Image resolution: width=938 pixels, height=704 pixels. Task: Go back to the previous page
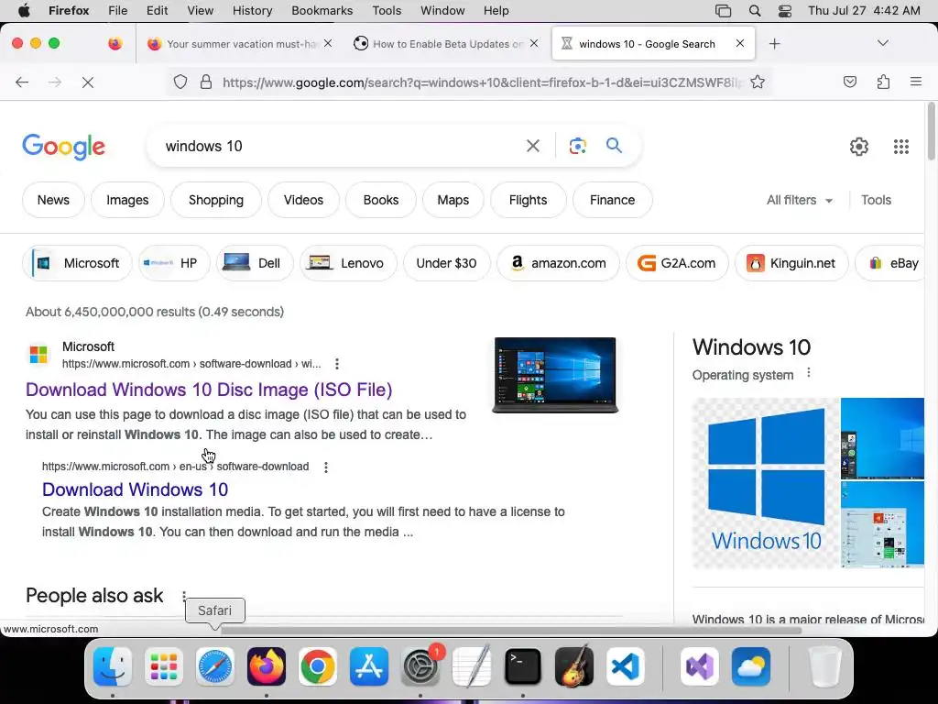pos(22,82)
